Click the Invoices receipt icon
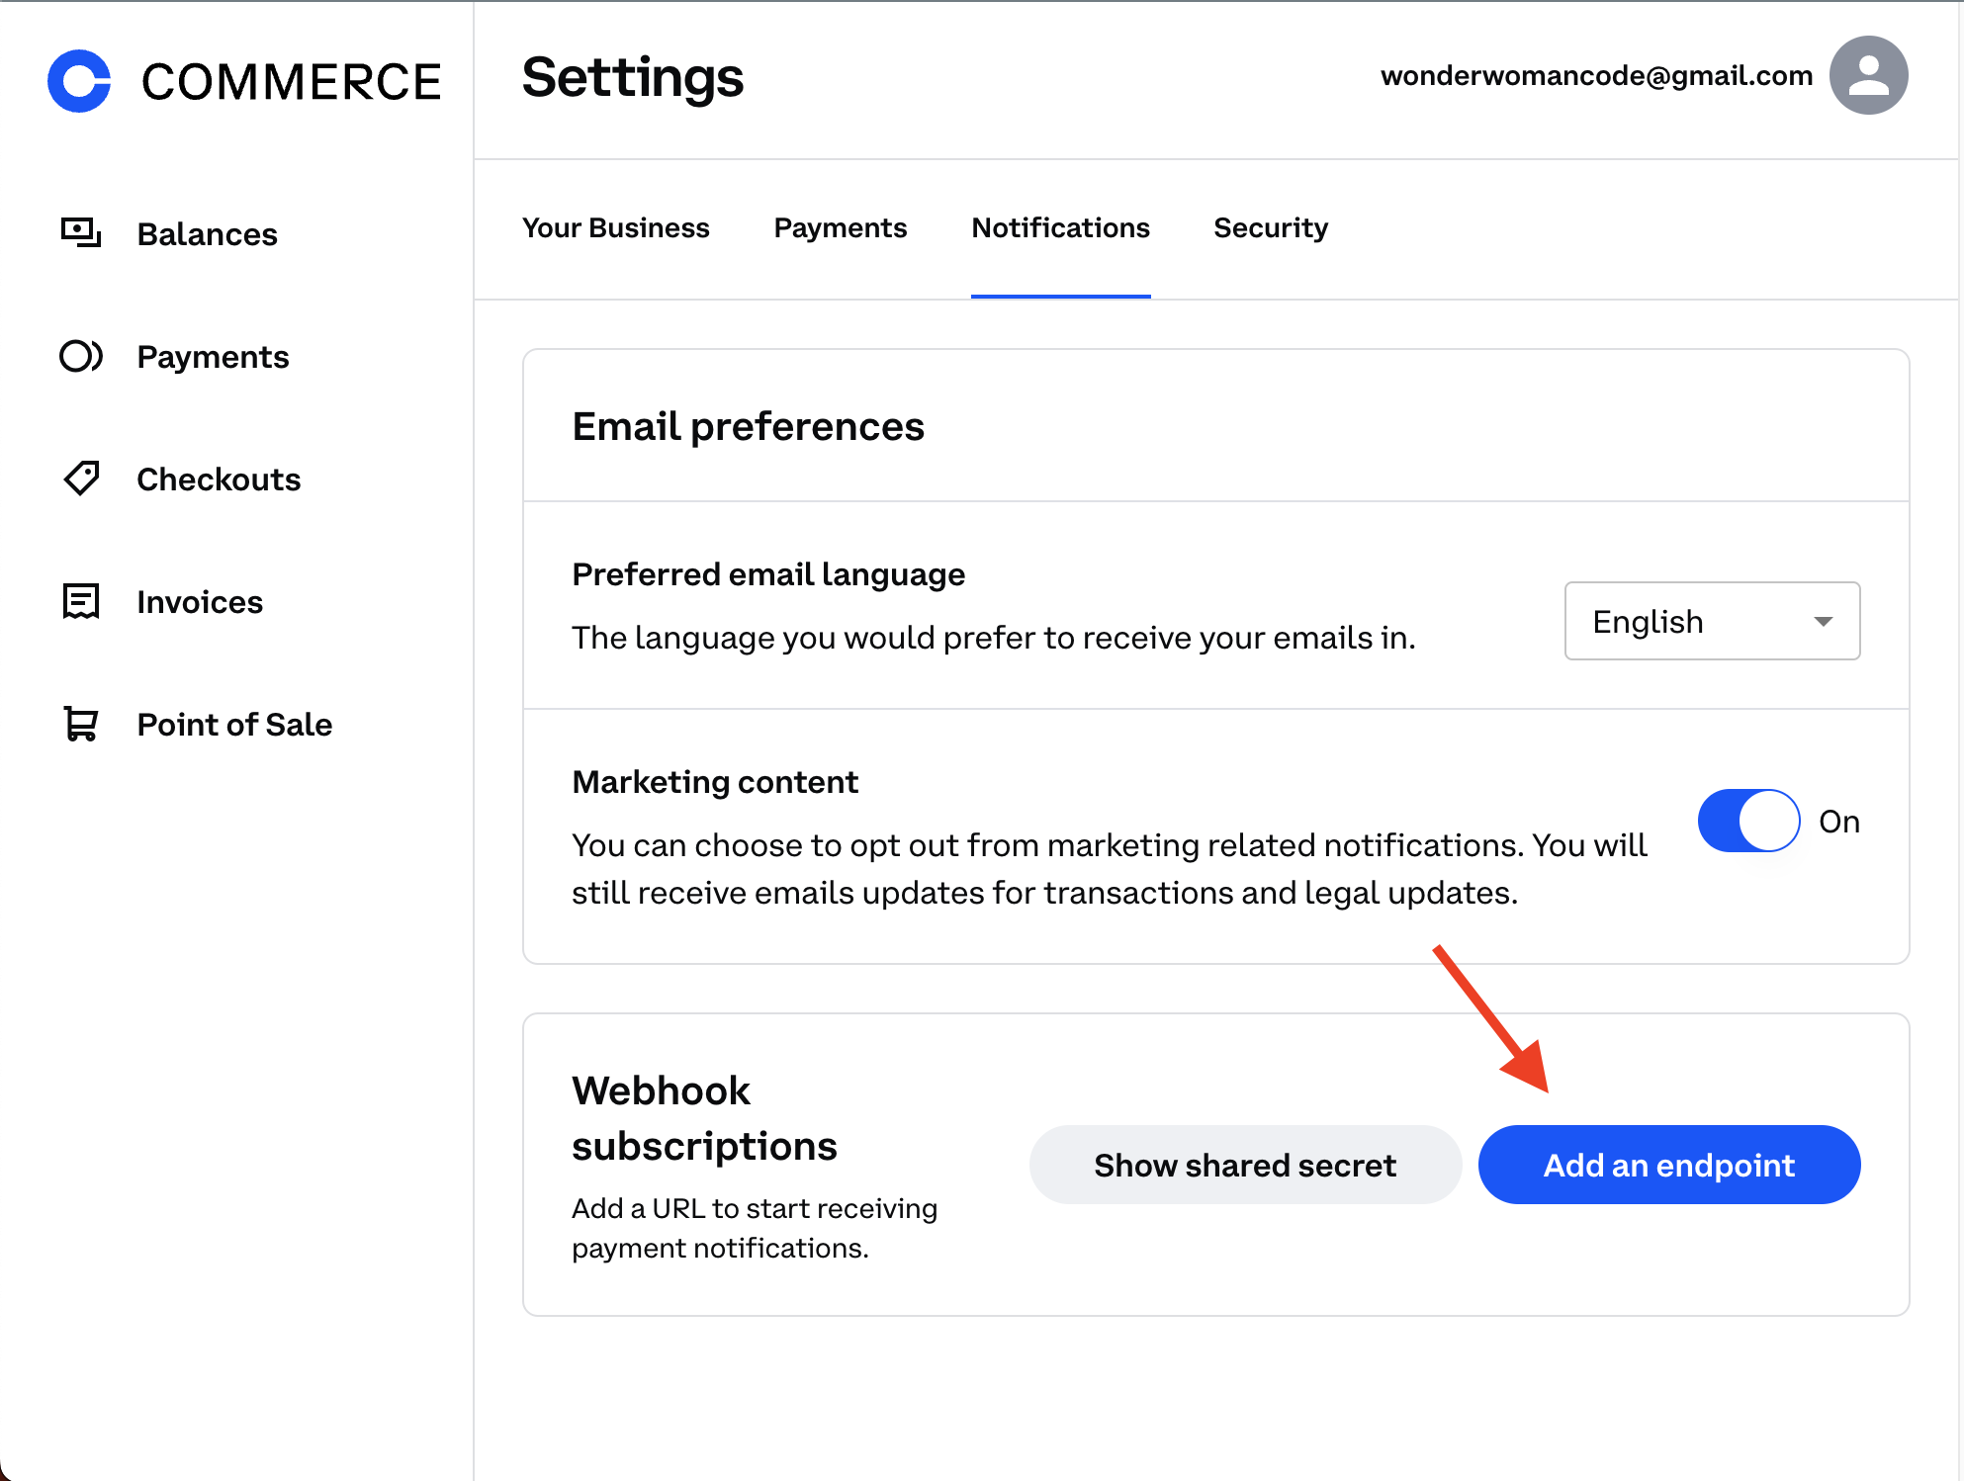The image size is (1964, 1481). 81,601
